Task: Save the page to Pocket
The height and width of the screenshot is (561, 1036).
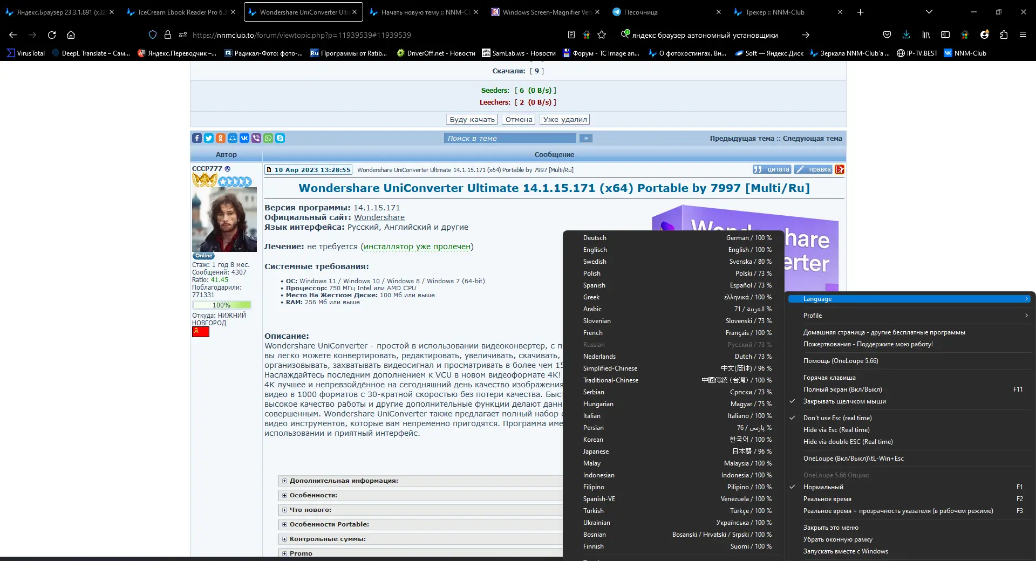Action: tap(887, 35)
